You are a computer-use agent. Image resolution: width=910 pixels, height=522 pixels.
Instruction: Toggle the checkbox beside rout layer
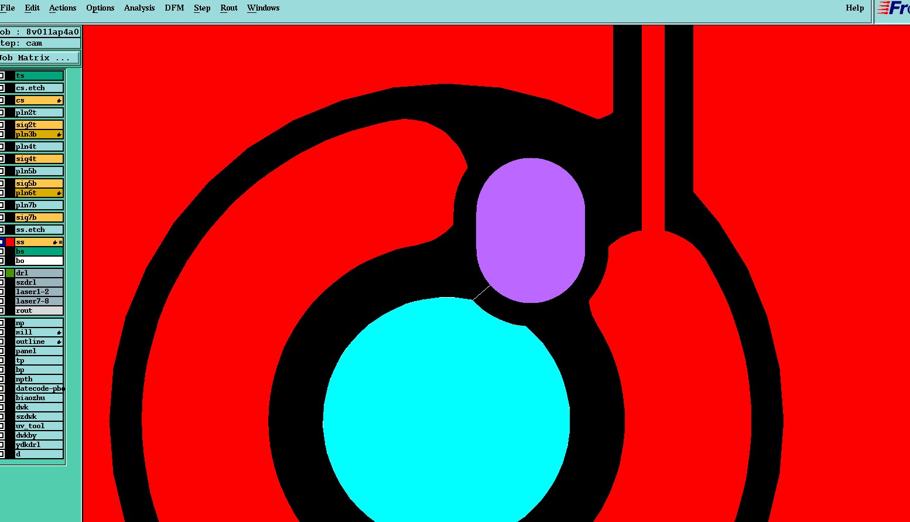2,311
